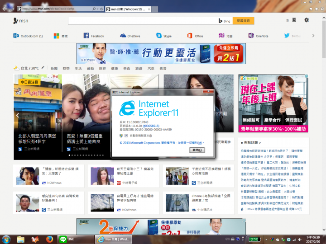The image size is (326, 244).
Task: Click the 關閉(C) button in About dialog
Action: [x=197, y=150]
